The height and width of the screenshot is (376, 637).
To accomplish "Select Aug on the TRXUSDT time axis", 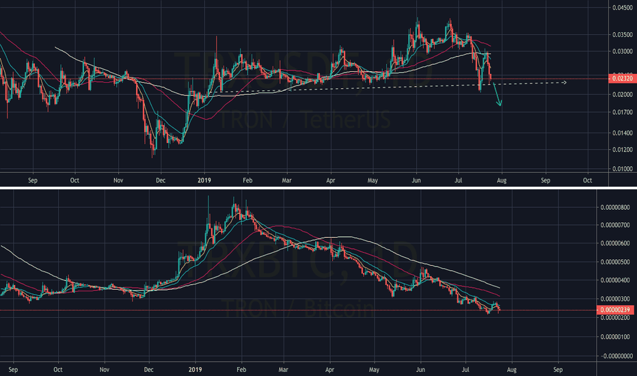I will tap(502, 180).
